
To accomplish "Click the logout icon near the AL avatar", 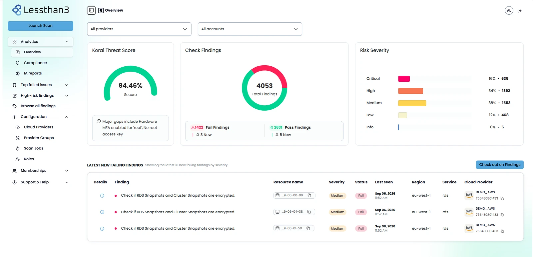I will [519, 11].
